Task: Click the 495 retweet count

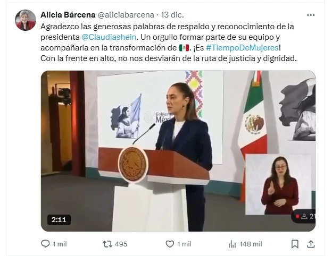Action: coord(121,244)
